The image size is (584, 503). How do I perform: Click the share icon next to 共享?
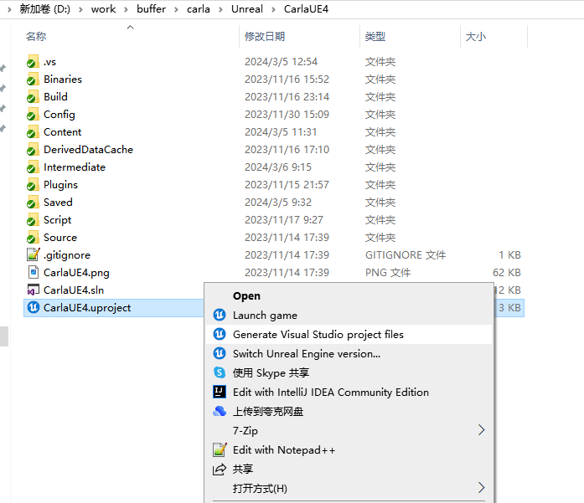(x=220, y=469)
